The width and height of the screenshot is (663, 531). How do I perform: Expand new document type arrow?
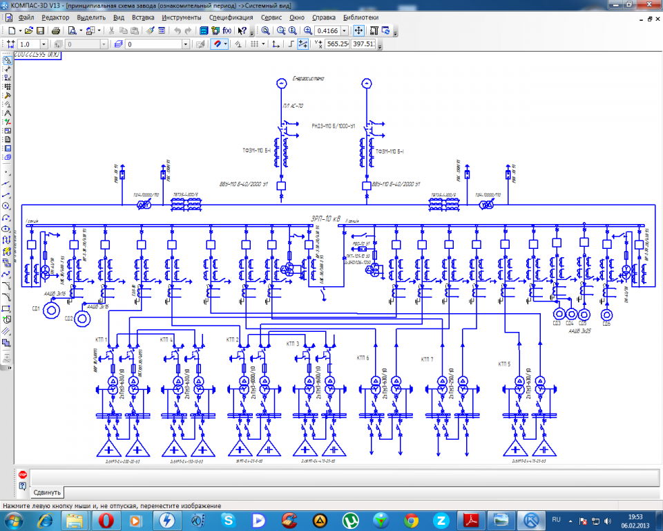click(x=20, y=30)
